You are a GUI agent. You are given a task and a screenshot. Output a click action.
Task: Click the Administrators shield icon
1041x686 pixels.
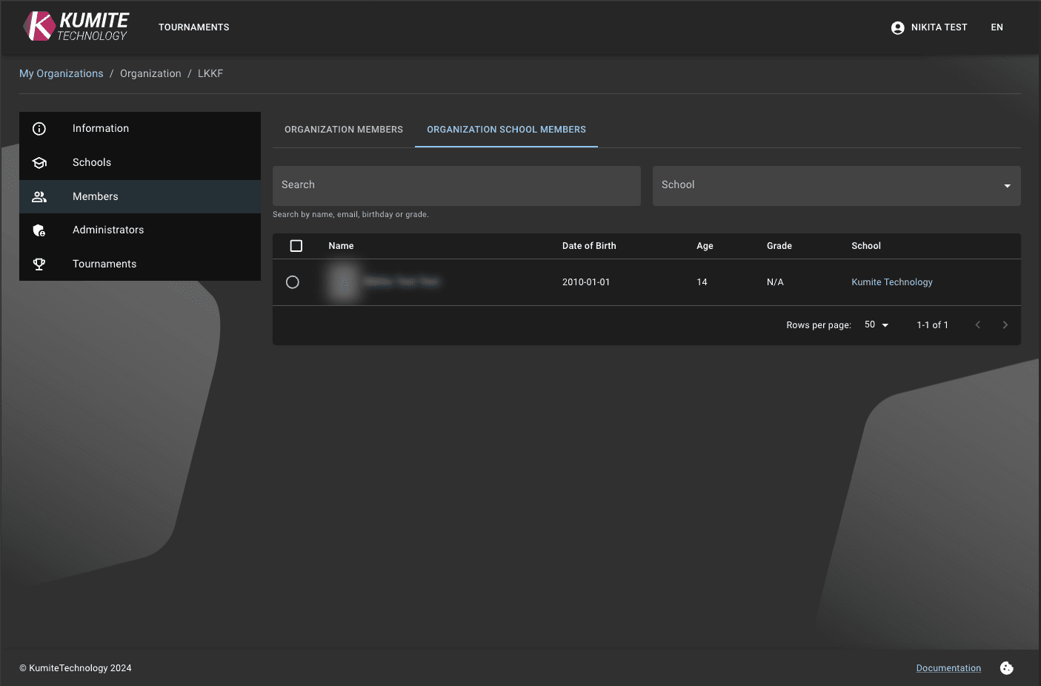(x=39, y=230)
